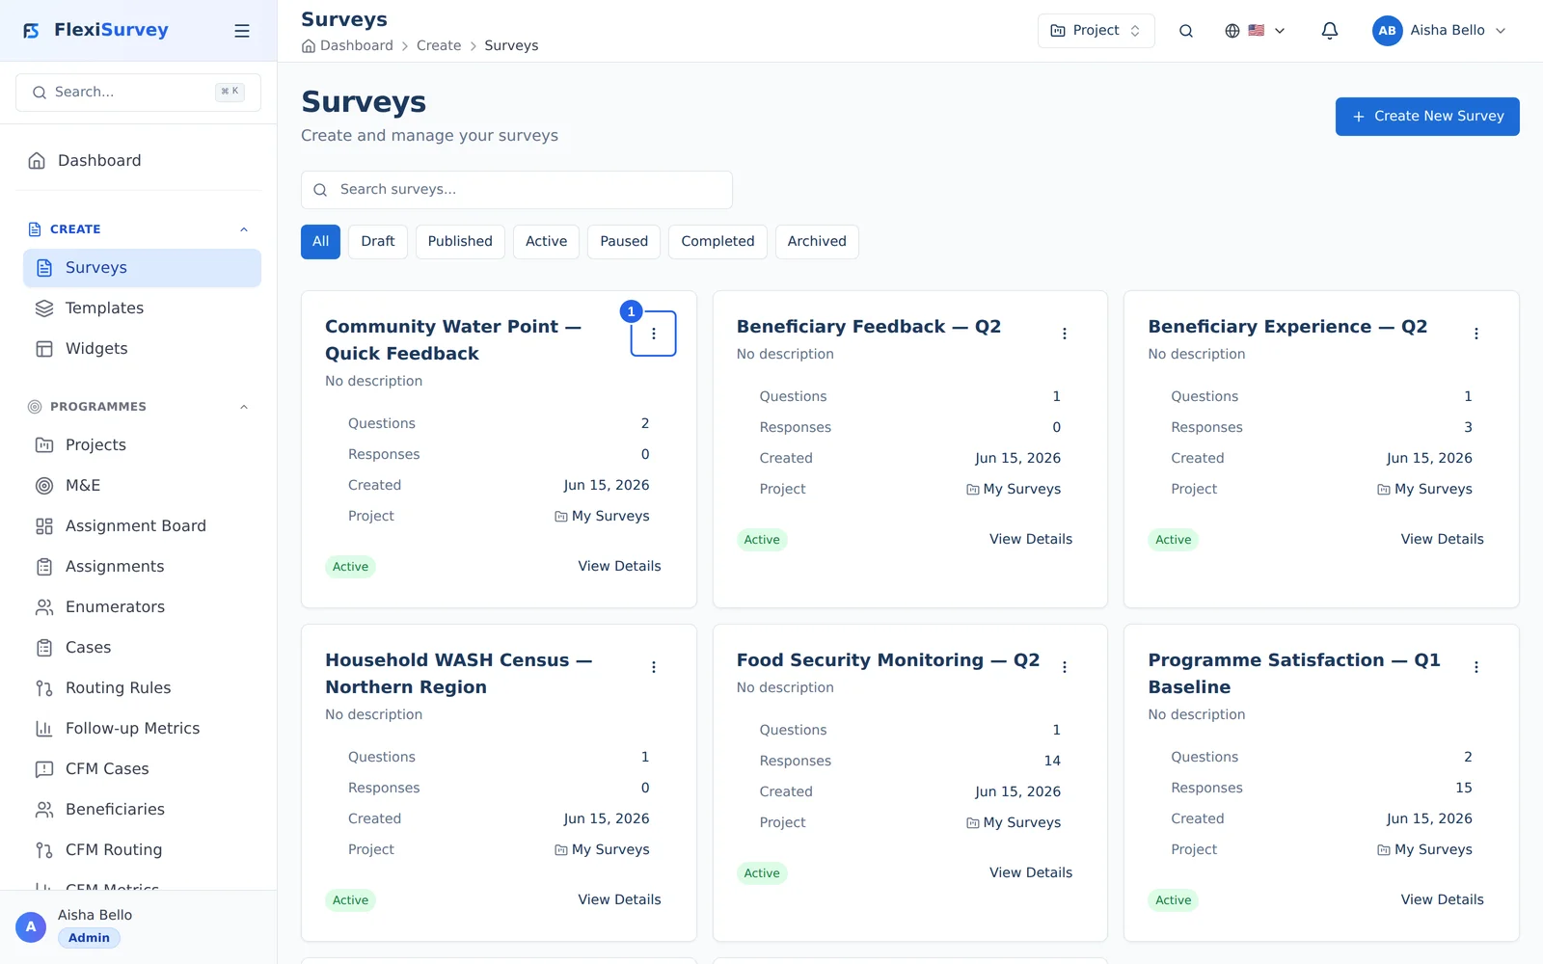View Details of Food Security Monitoring — Q2
This screenshot has height=964, width=1543.
[x=1031, y=873]
